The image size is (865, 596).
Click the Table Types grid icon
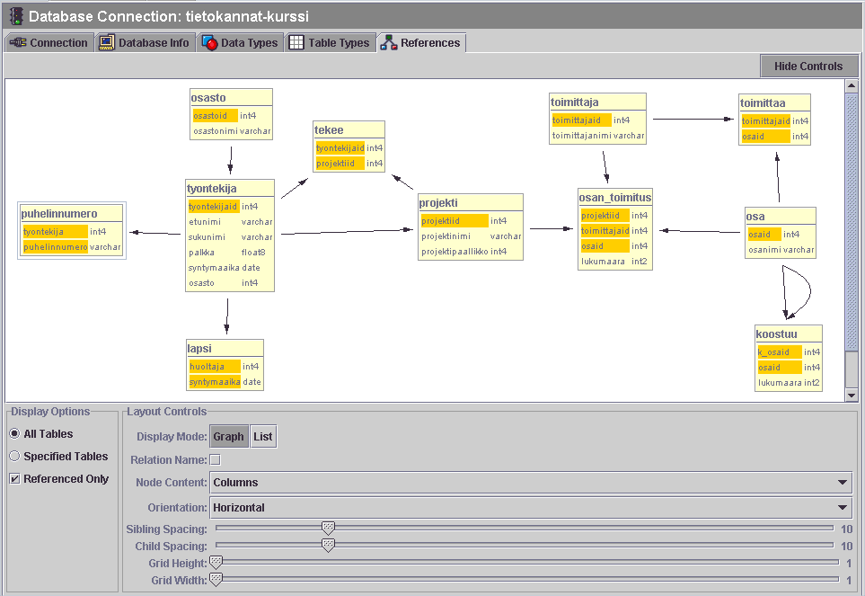(296, 42)
